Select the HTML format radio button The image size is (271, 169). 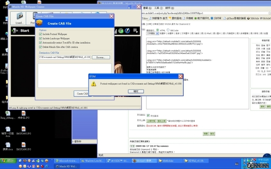click(158, 30)
